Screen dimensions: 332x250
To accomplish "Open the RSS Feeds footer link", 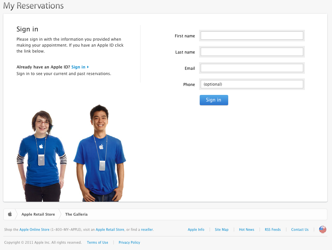I will (x=272, y=229).
